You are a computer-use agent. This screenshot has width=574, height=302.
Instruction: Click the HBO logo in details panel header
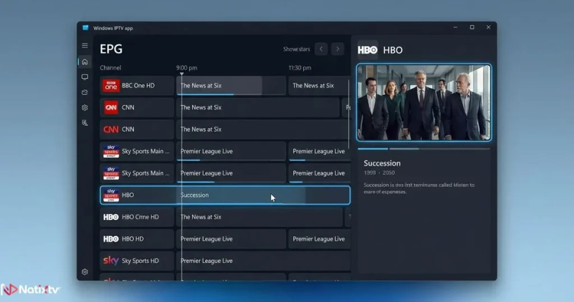click(367, 50)
